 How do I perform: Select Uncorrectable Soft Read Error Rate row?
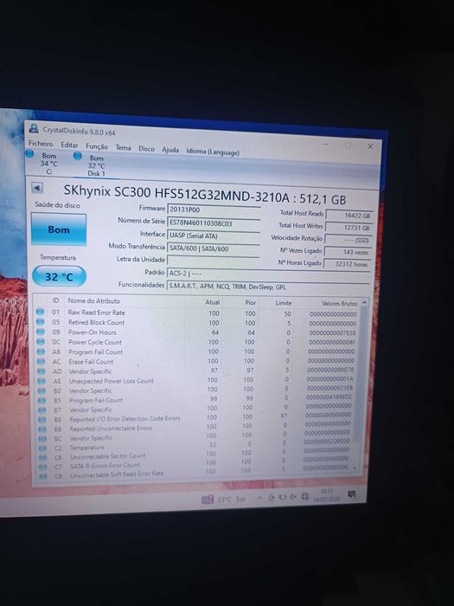coord(117,474)
